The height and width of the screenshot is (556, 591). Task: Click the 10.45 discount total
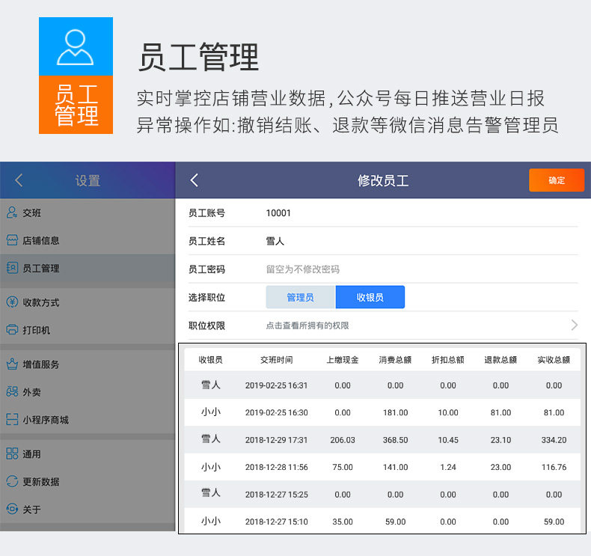(x=448, y=440)
